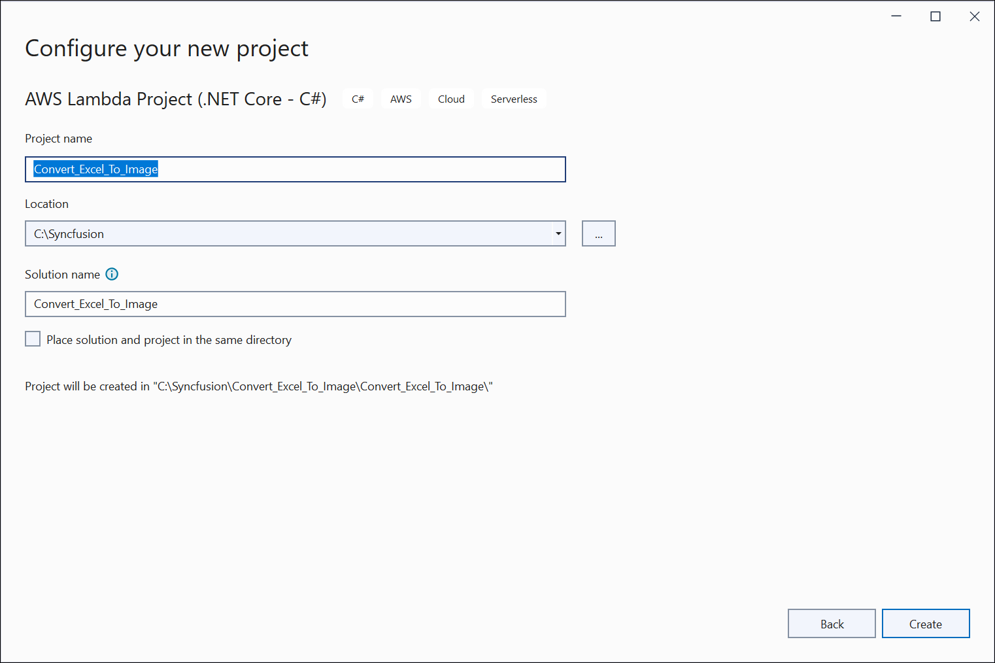
Task: Click into the Solution name text field
Action: pyautogui.click(x=294, y=304)
